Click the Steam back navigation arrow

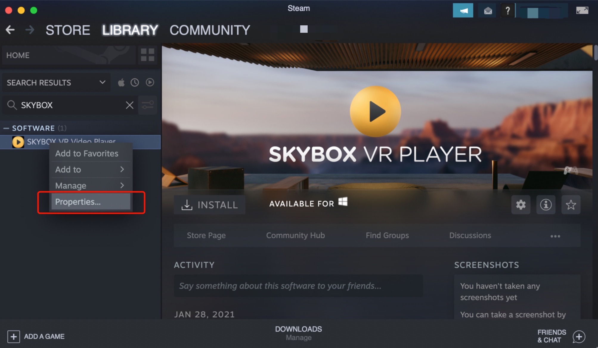click(x=10, y=29)
